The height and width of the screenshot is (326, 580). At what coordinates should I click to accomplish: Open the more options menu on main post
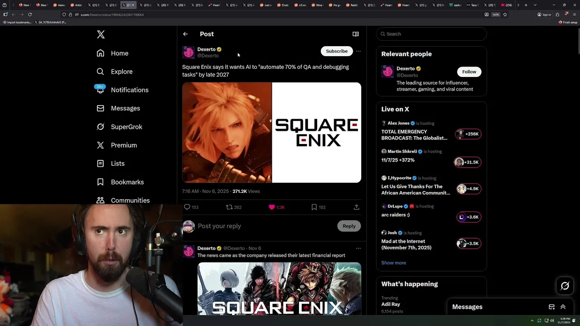click(358, 51)
